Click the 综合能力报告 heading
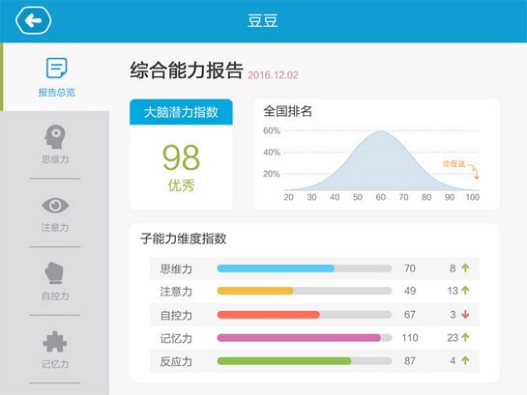Screen dimensions: 527x395 187,71
